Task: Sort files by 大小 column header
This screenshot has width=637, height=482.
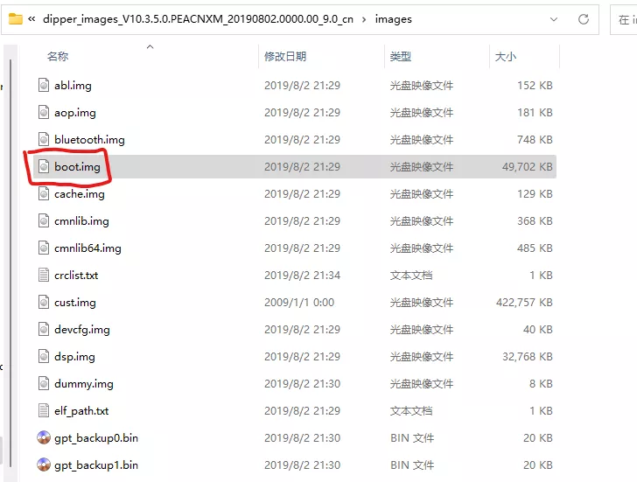Action: click(x=505, y=56)
